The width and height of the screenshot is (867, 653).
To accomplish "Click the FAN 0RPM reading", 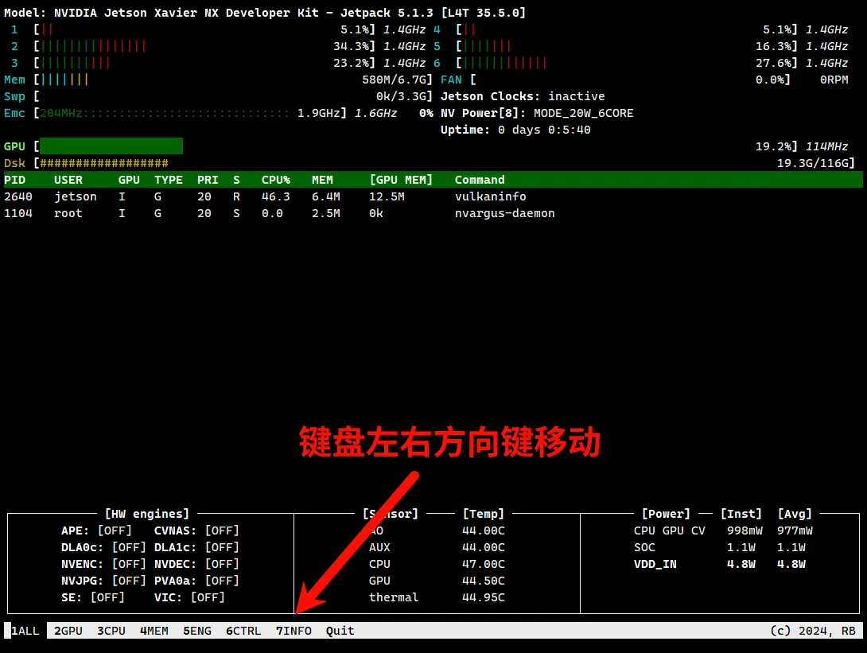I will tap(834, 80).
